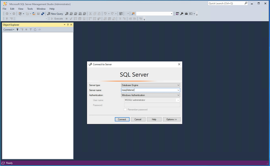Click the DAX query icon
Viewport: 270px width, 166px height.
point(84,14)
